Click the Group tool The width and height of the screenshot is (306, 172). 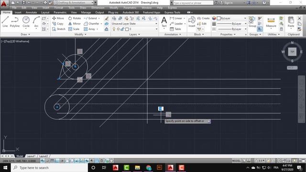point(252,21)
